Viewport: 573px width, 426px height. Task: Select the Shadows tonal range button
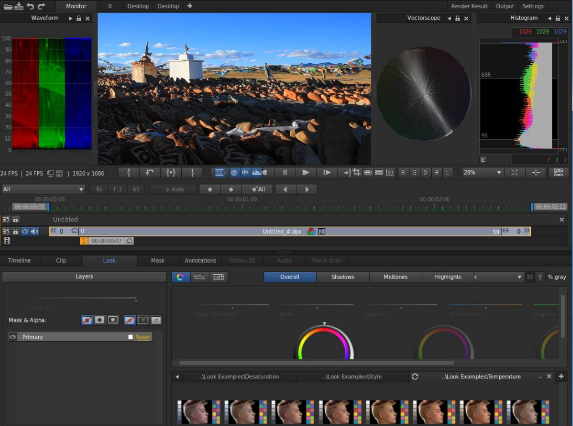click(x=342, y=277)
